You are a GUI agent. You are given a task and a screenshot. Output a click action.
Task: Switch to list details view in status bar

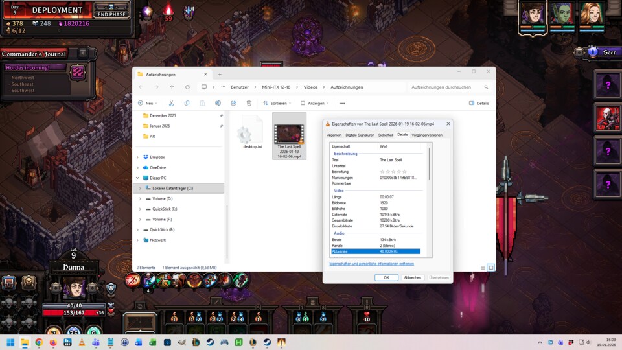(x=483, y=267)
